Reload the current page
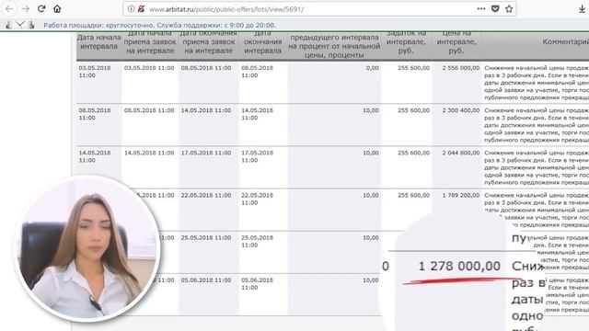This screenshot has height=331, width=589. pos(41,8)
